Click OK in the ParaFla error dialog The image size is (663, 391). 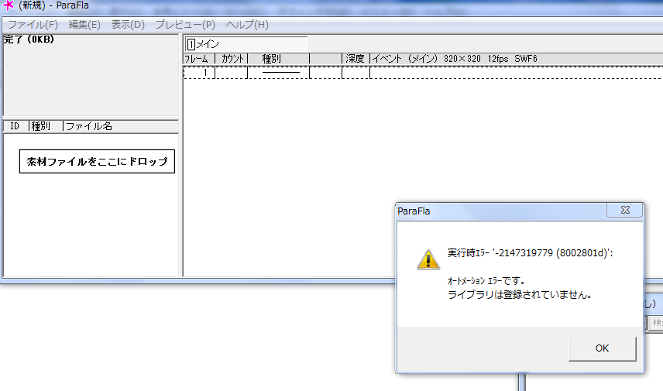coord(602,348)
